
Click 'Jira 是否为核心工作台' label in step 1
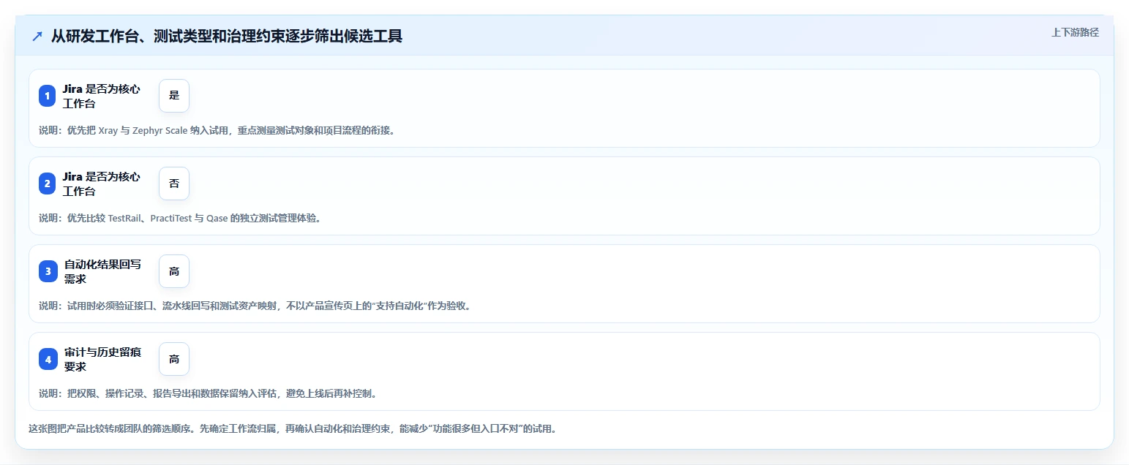click(x=102, y=96)
